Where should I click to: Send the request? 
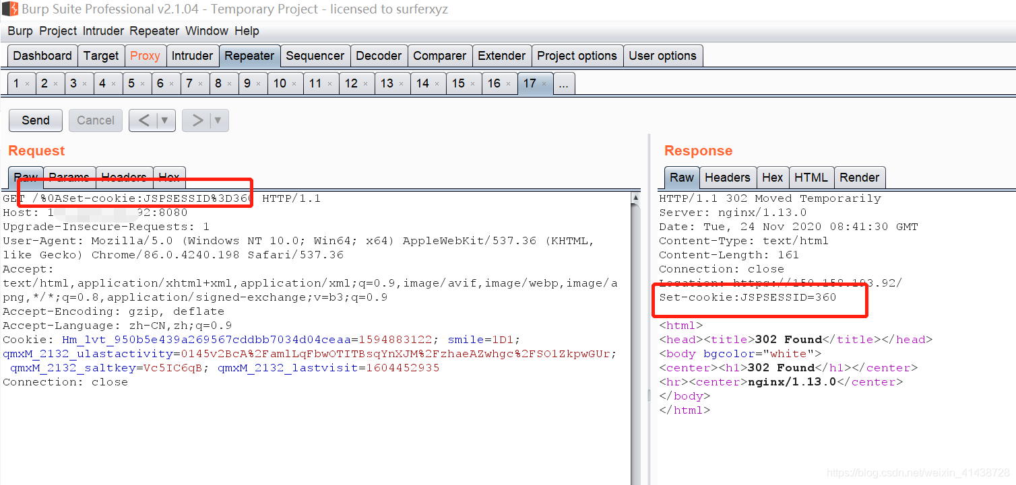click(36, 120)
